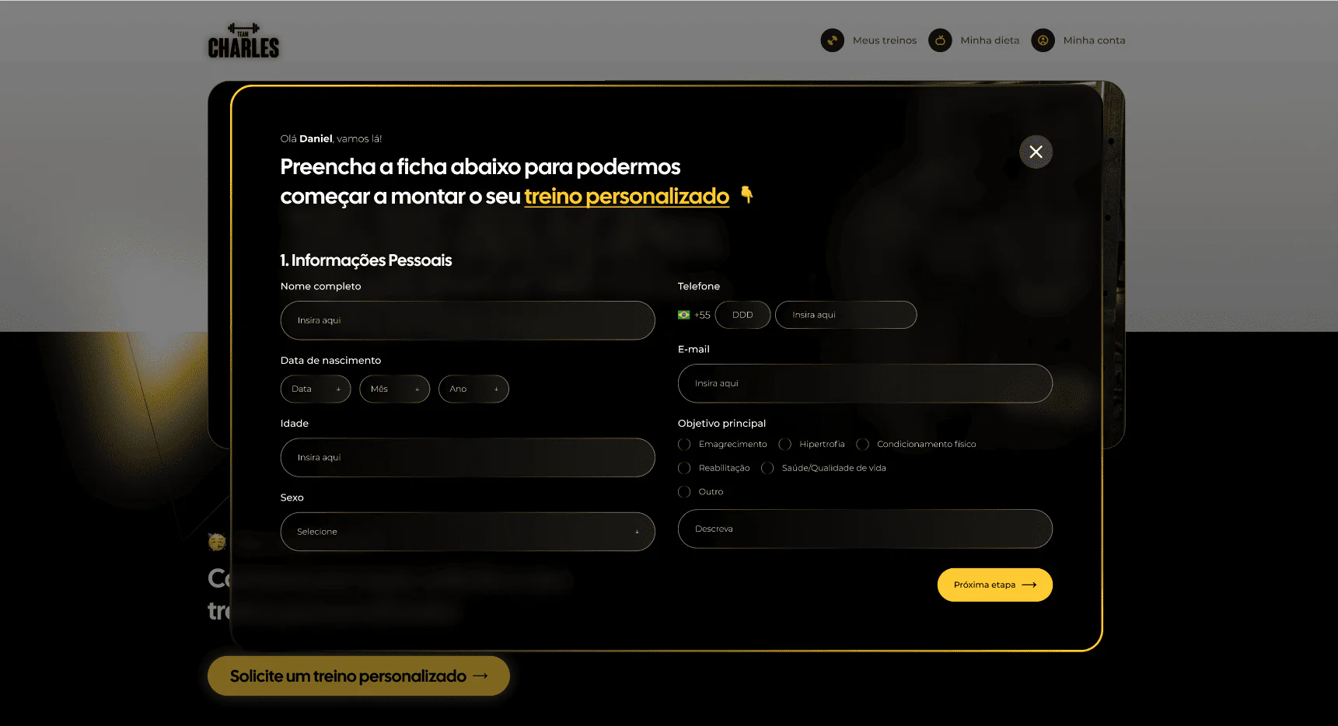Select the Emagrecimento radio option
The image size is (1338, 726).
(684, 445)
